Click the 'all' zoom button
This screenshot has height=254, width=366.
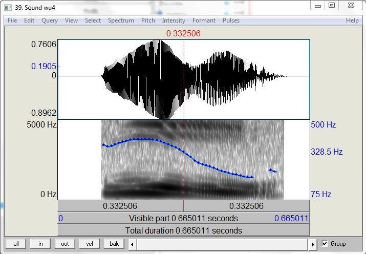(16, 244)
